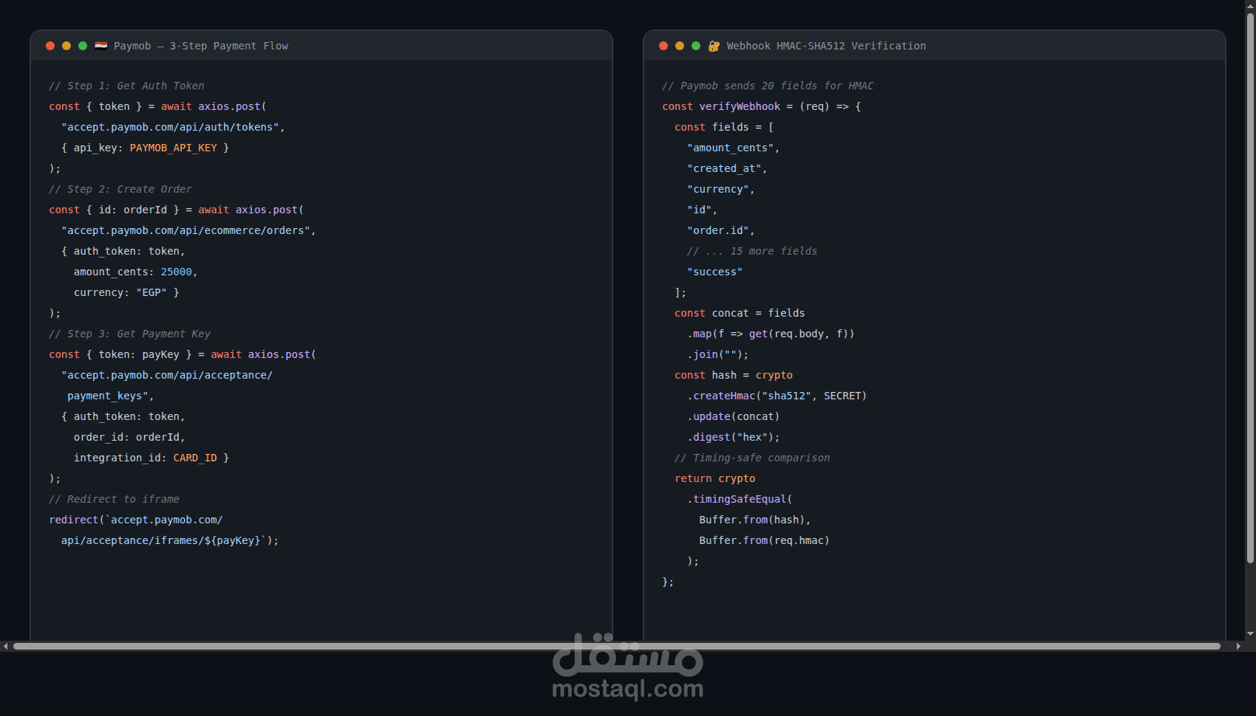This screenshot has width=1256, height=716.
Task: Click the line "order_id: orderId,"
Action: pyautogui.click(x=129, y=437)
